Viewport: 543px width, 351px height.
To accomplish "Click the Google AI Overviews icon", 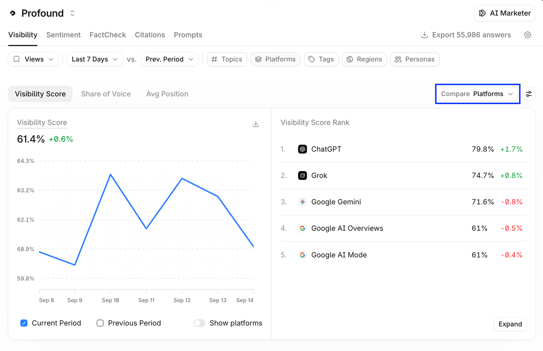I will pyautogui.click(x=302, y=228).
